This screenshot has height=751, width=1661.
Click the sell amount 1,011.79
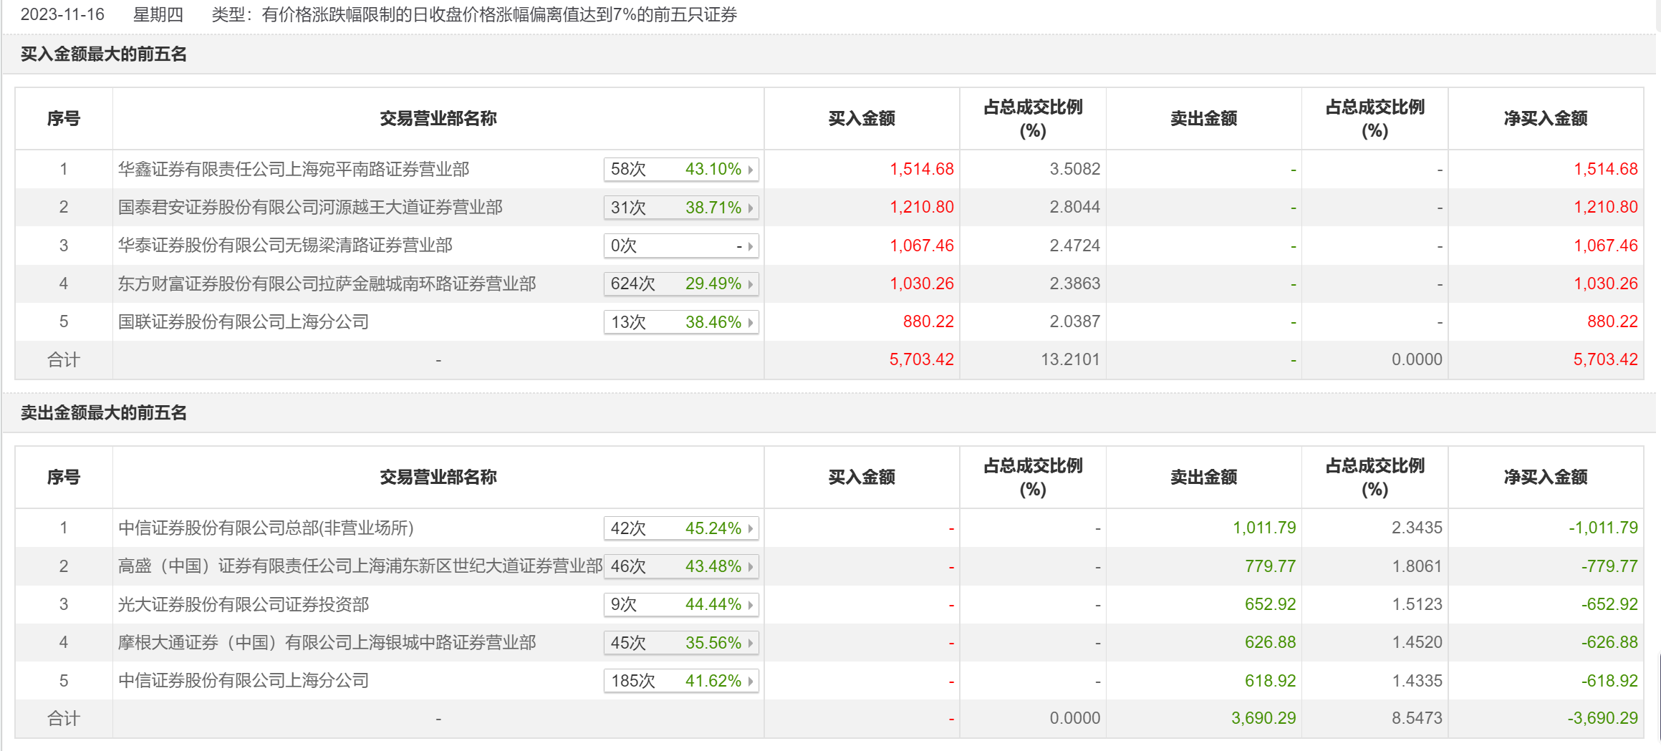point(1264,528)
